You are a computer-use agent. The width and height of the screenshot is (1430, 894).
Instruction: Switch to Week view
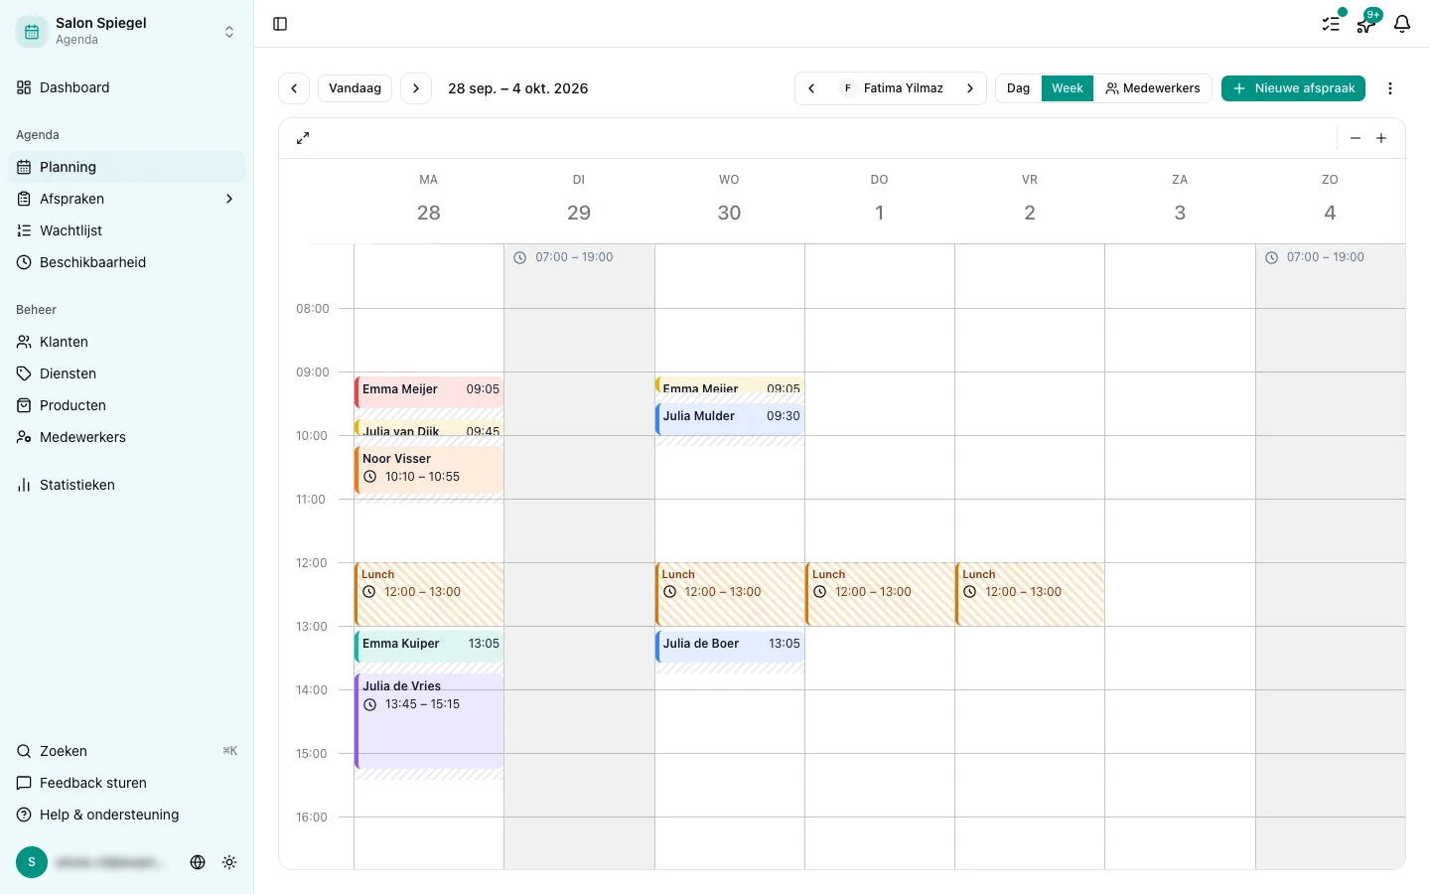pyautogui.click(x=1068, y=88)
